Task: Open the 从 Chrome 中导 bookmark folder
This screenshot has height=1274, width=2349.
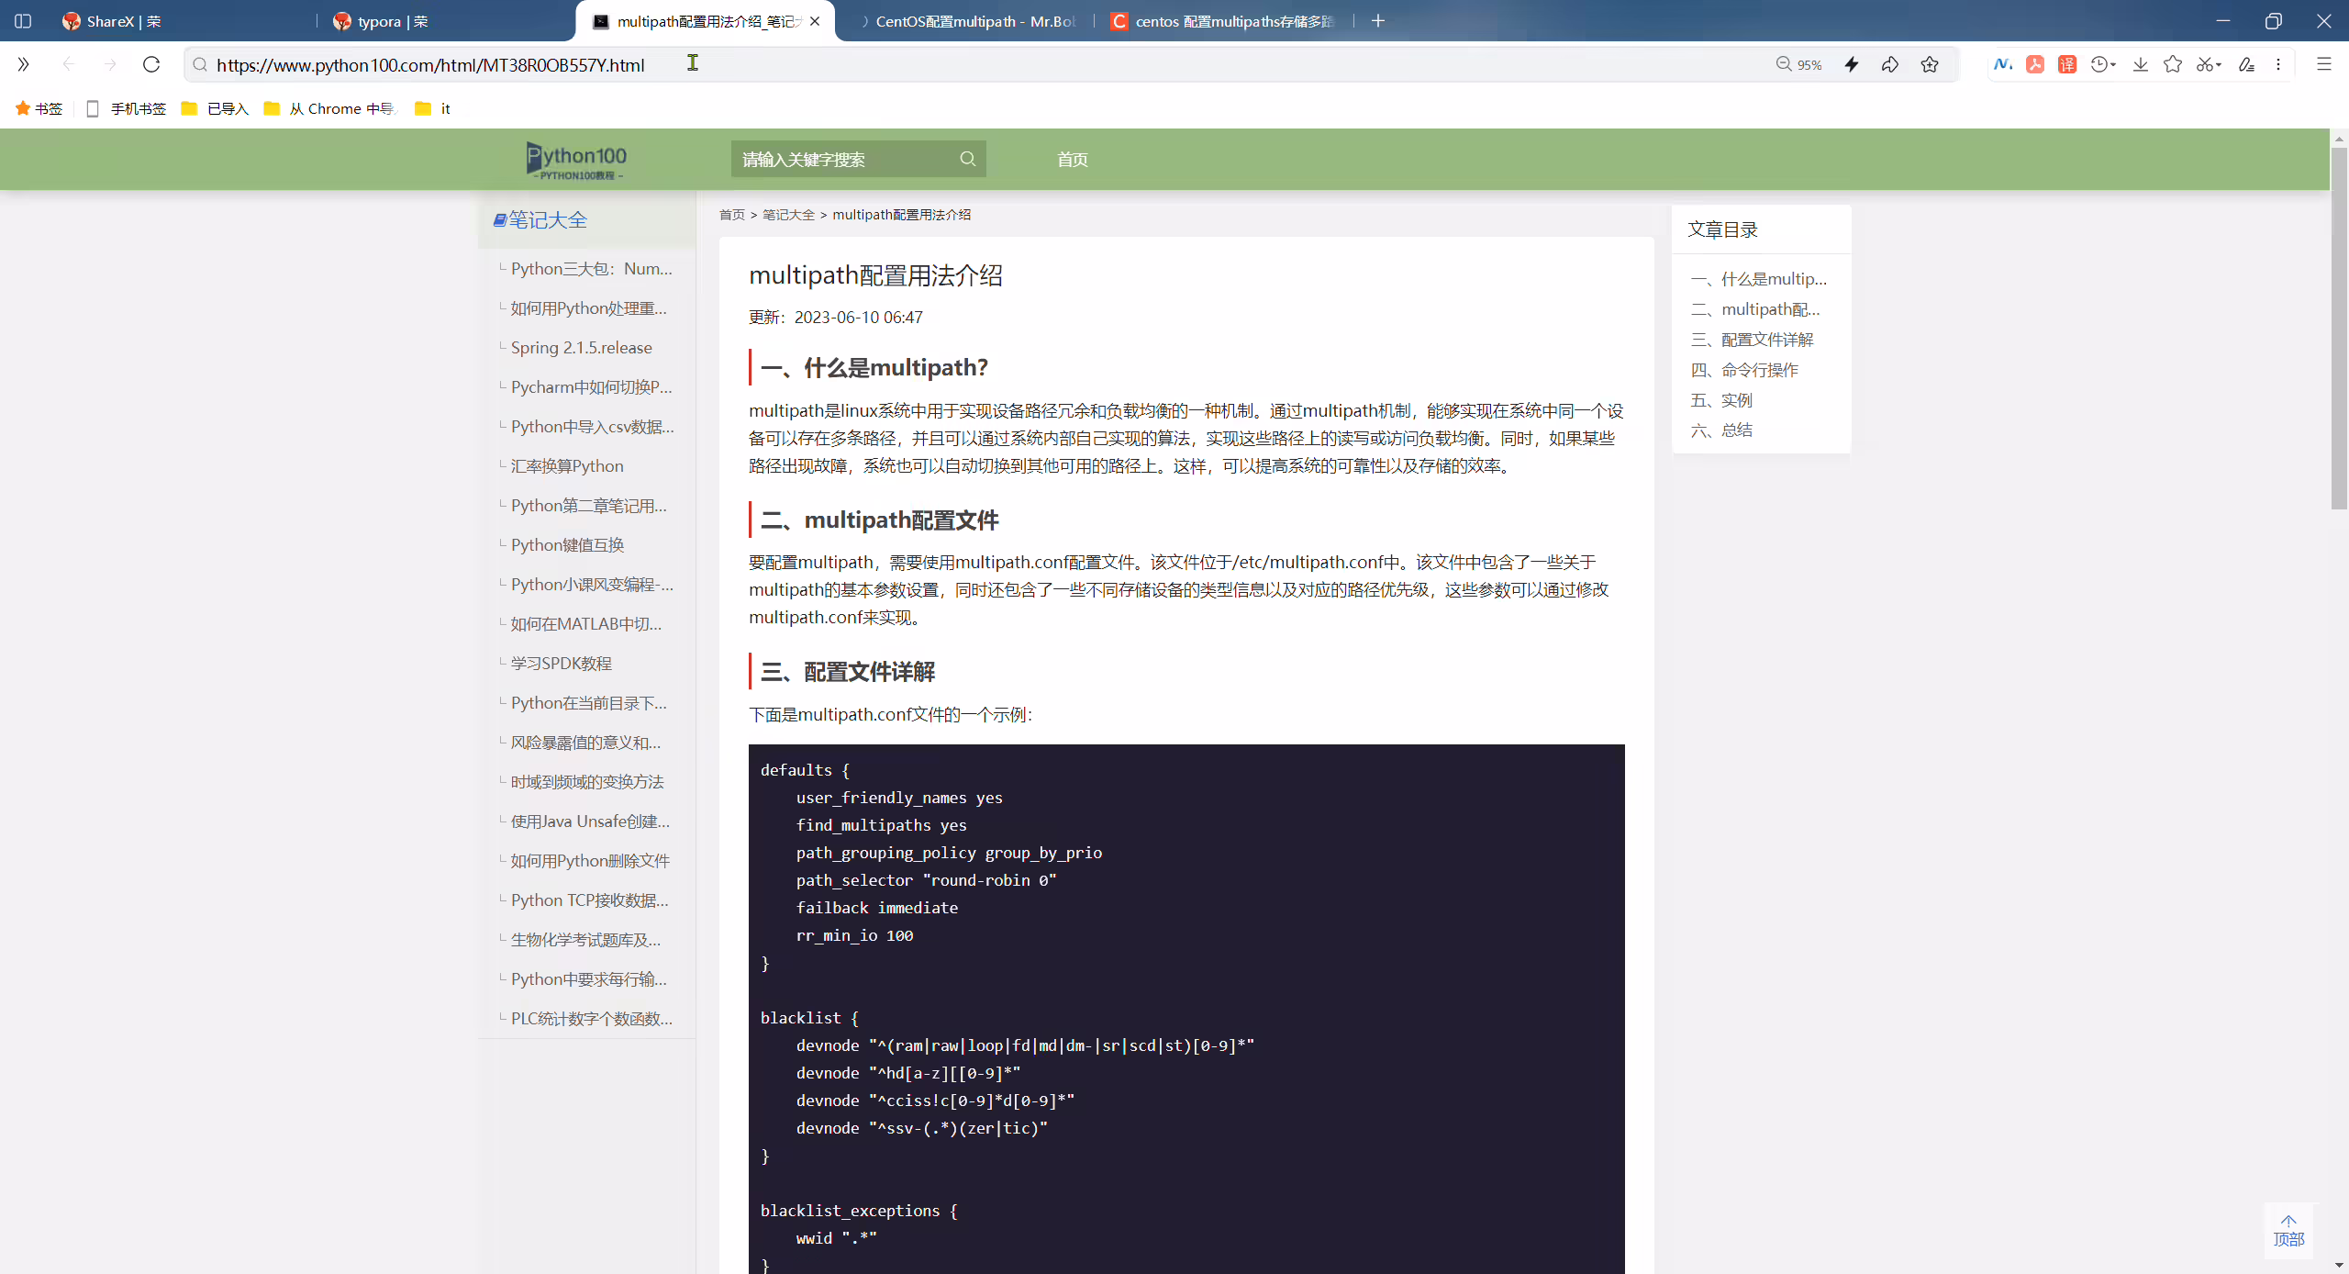Action: [x=328, y=108]
